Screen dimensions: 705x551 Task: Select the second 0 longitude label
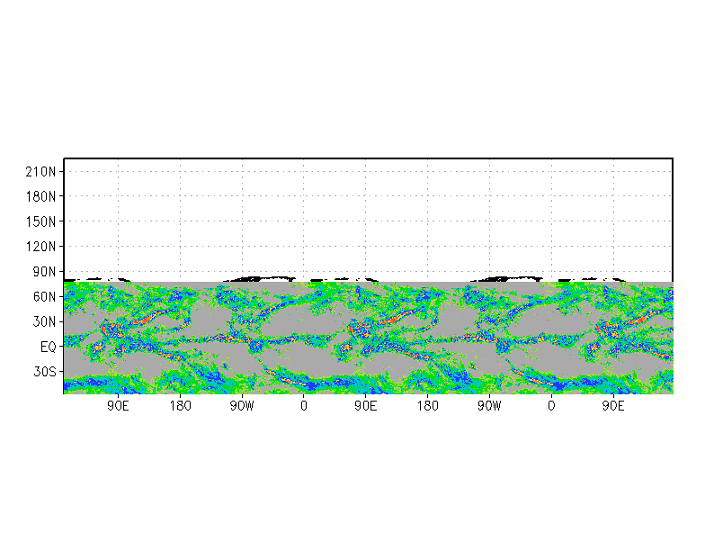pos(551,406)
